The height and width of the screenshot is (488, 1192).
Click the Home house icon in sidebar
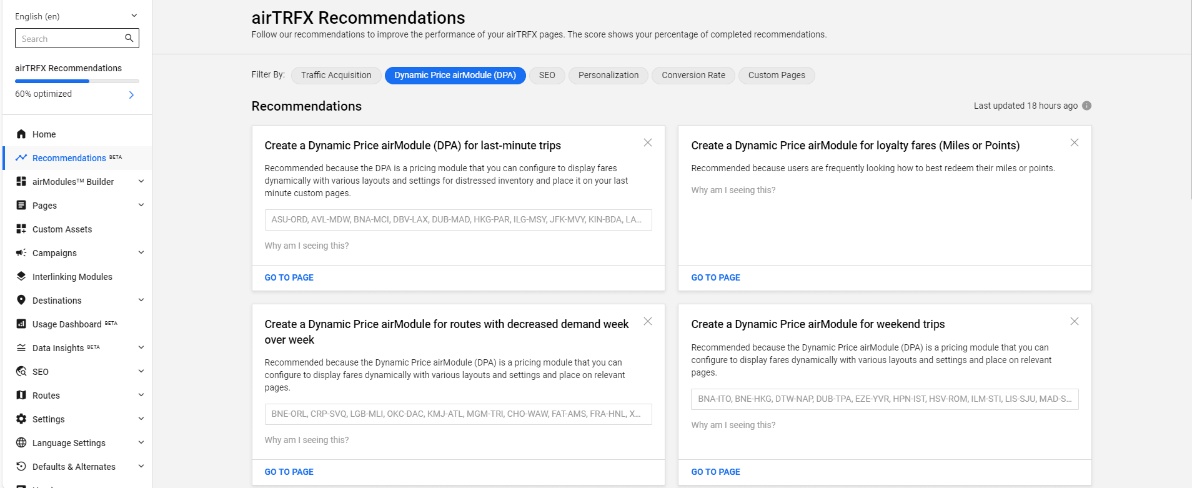[21, 134]
